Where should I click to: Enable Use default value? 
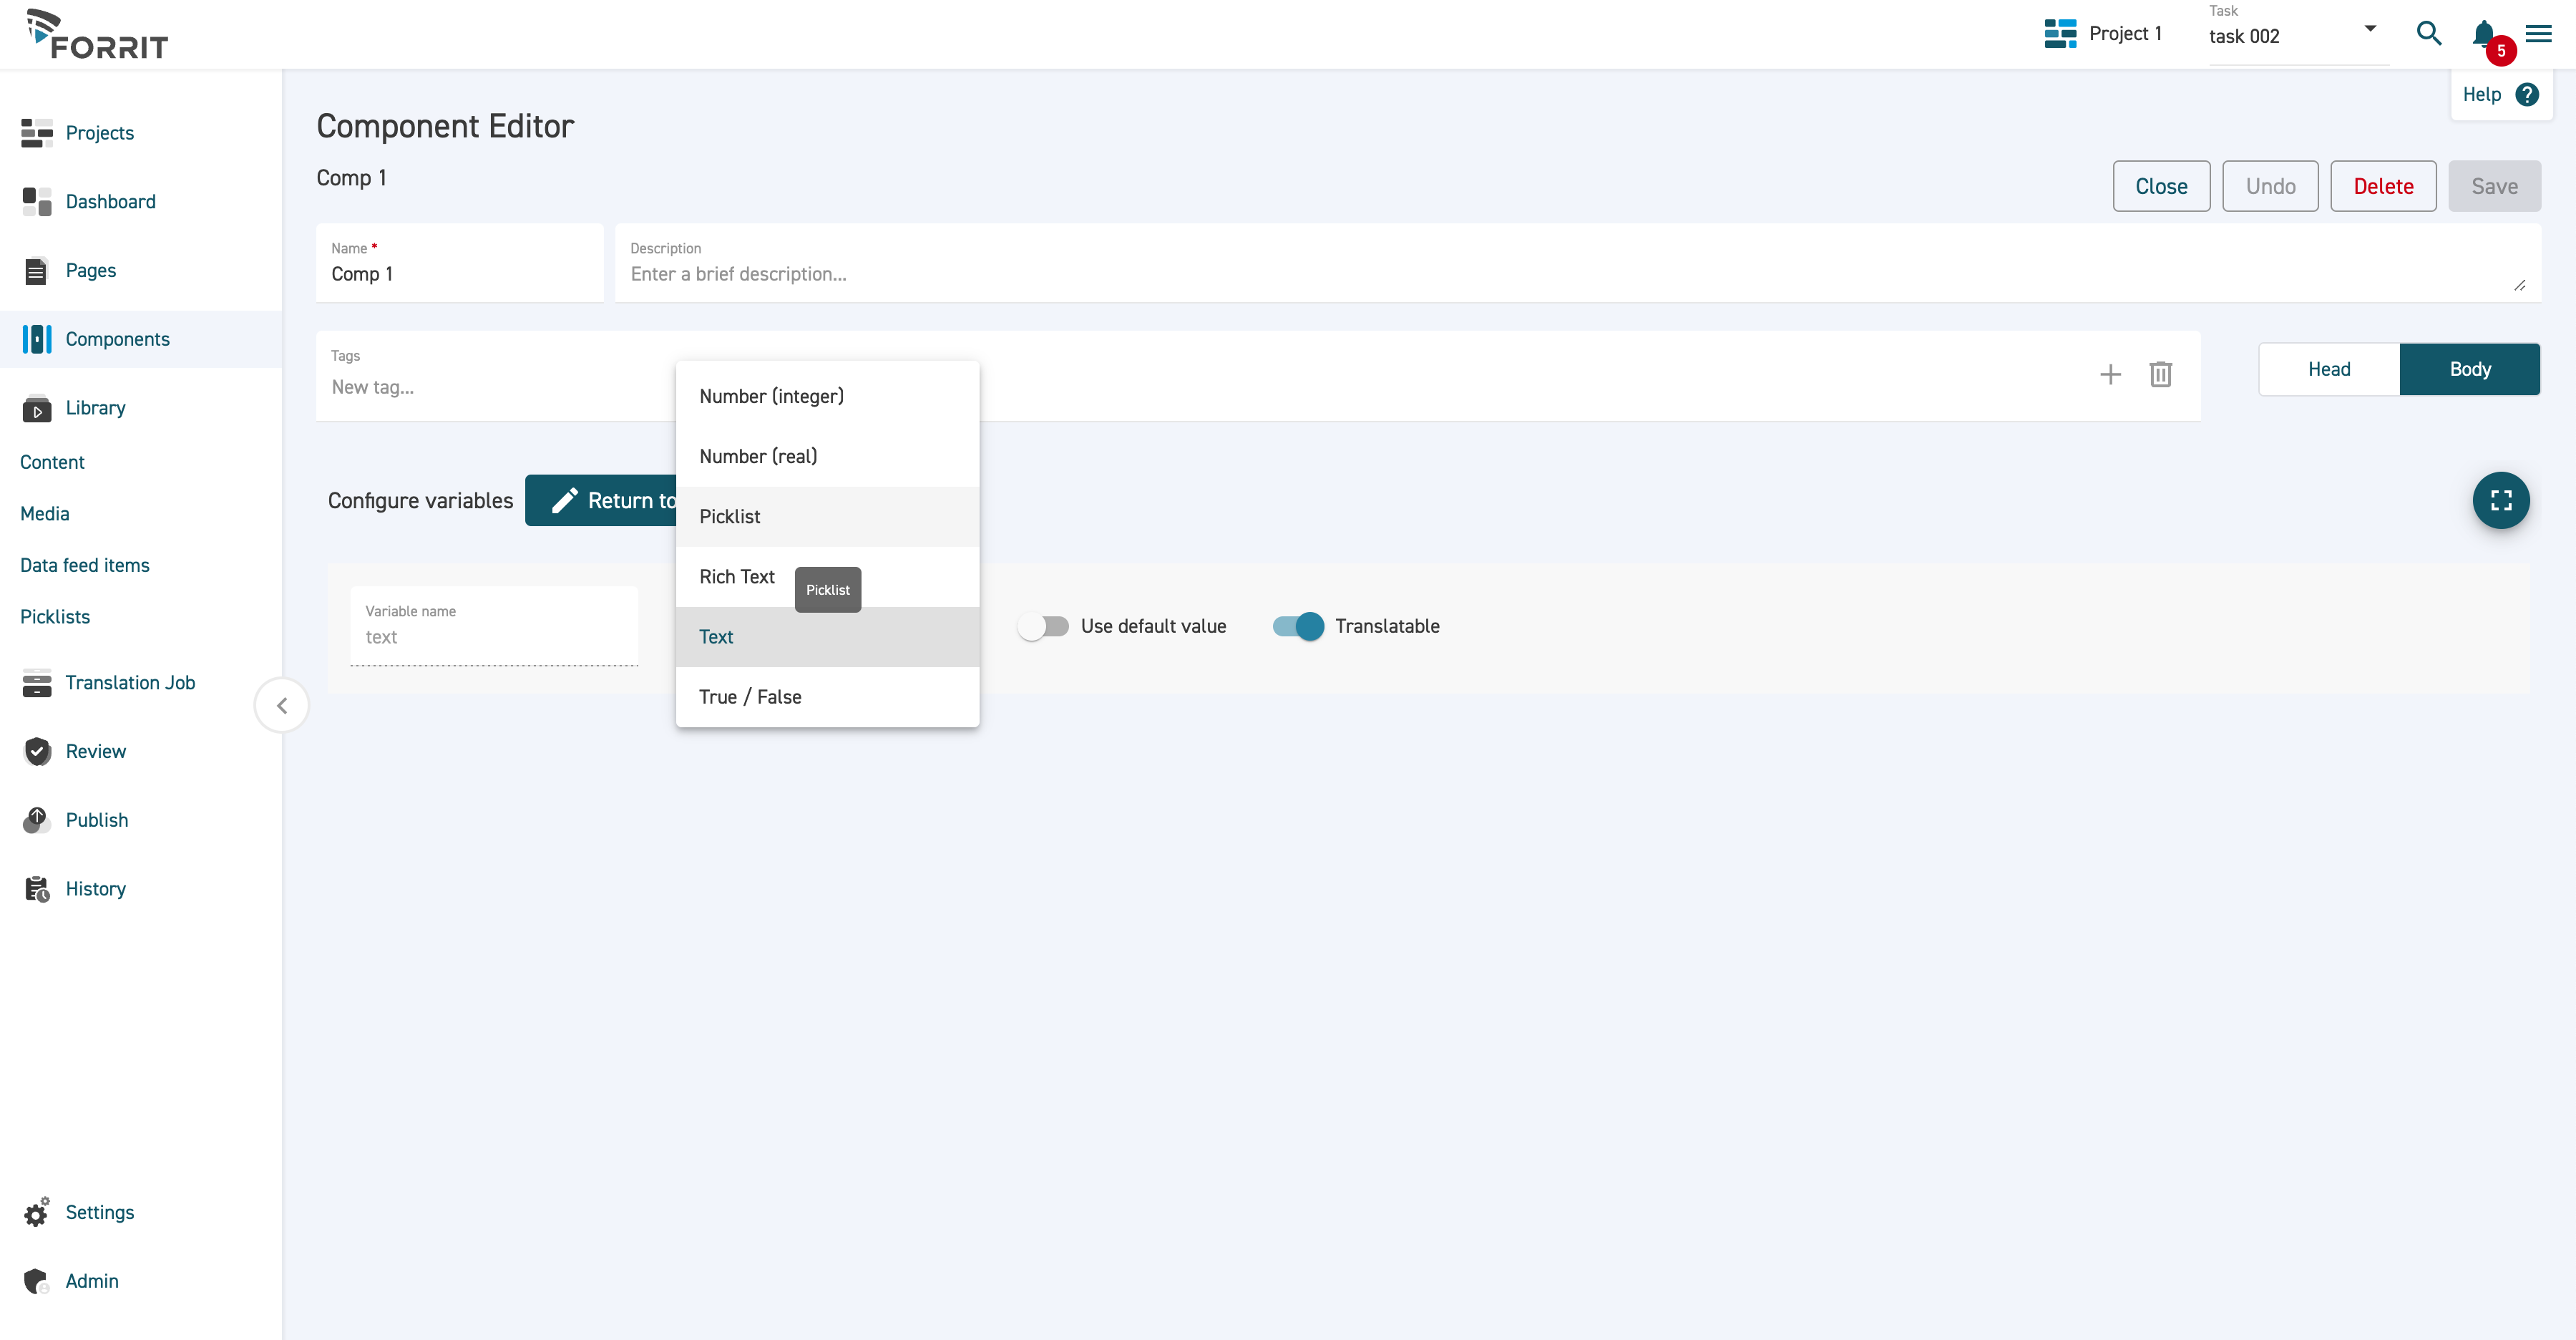coord(1044,626)
